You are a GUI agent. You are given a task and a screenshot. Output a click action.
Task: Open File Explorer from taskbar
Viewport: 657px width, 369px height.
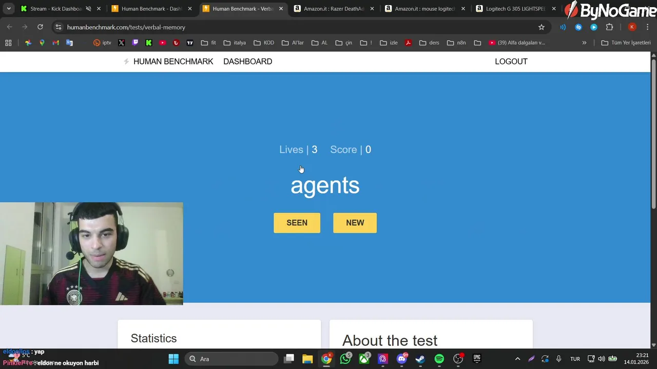(x=307, y=359)
